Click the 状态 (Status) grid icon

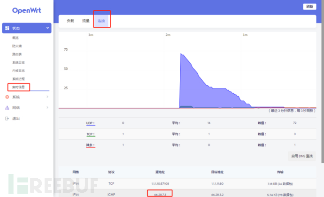coord(7,29)
